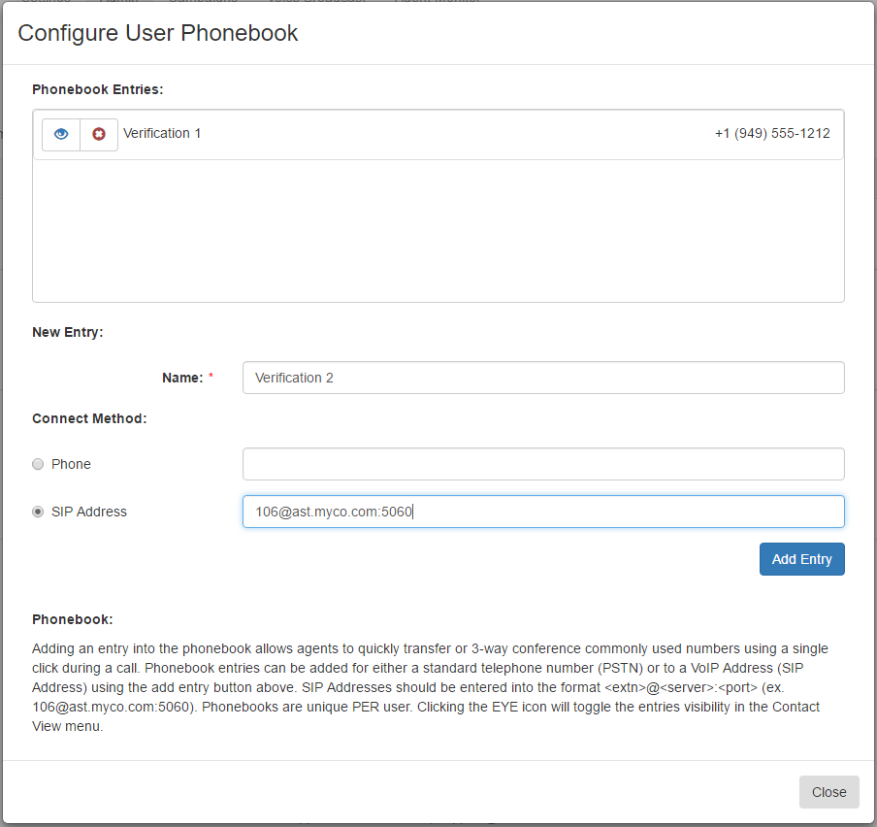Toggle eye icon visibility for Verification 1
The width and height of the screenshot is (877, 827).
pyautogui.click(x=61, y=134)
